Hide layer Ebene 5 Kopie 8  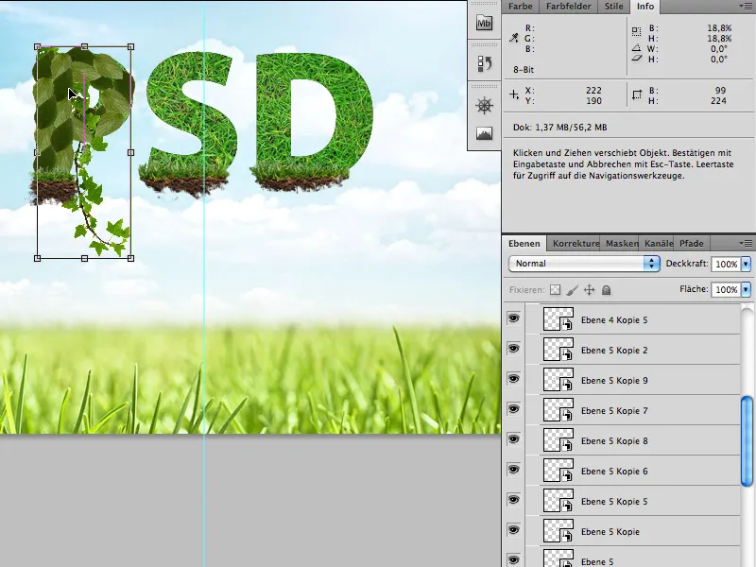click(x=514, y=439)
